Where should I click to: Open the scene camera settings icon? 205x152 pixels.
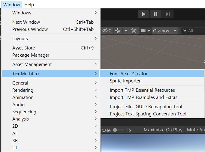(143, 31)
